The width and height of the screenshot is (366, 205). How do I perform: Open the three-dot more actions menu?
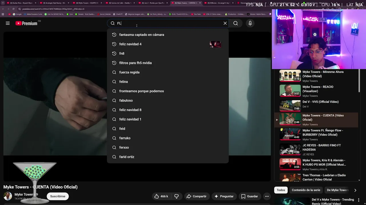point(267,196)
